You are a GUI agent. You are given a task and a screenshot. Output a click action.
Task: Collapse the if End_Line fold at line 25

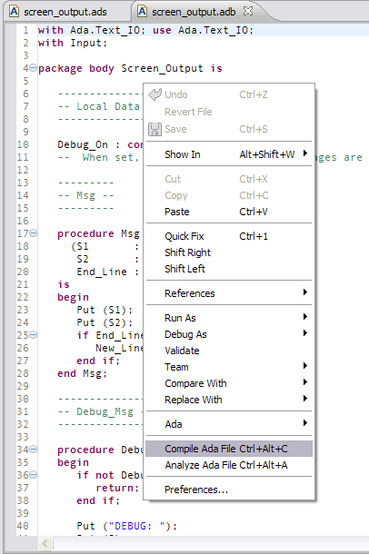33,334
